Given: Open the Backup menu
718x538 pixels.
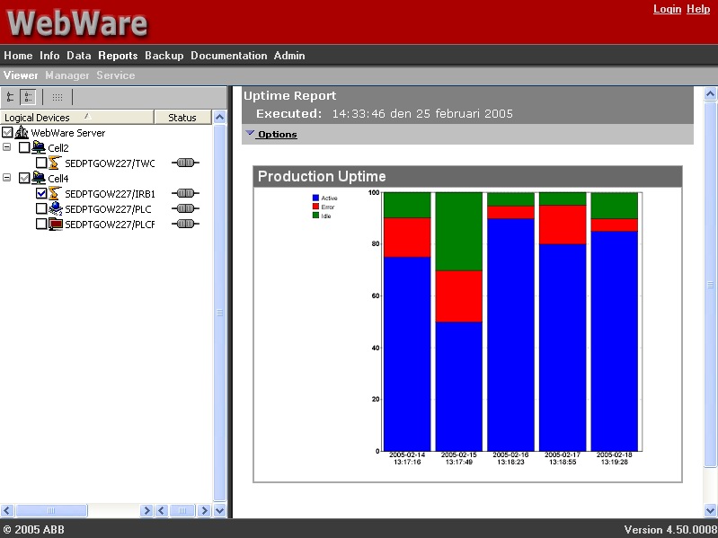Looking at the screenshot, I should [164, 56].
